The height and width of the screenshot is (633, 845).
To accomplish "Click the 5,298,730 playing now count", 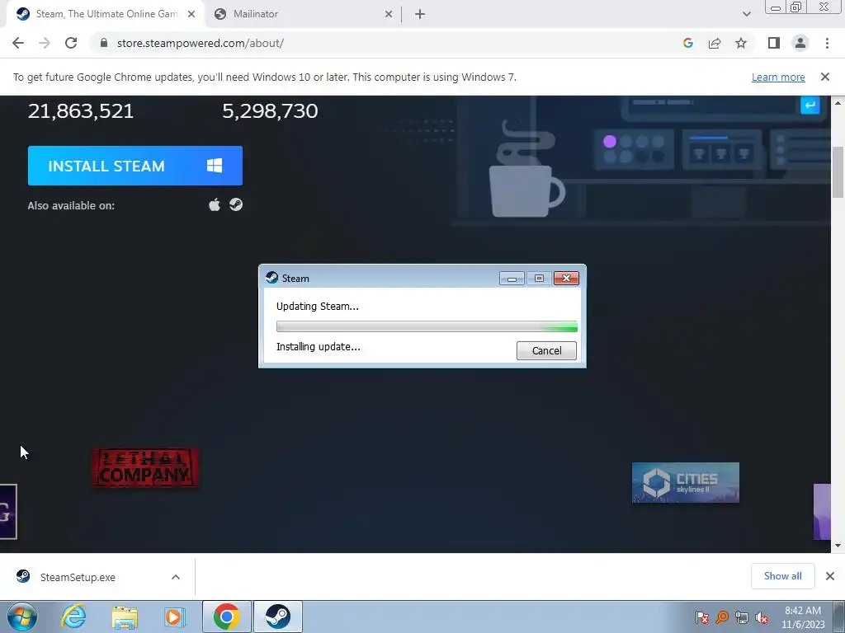I will 270,111.
